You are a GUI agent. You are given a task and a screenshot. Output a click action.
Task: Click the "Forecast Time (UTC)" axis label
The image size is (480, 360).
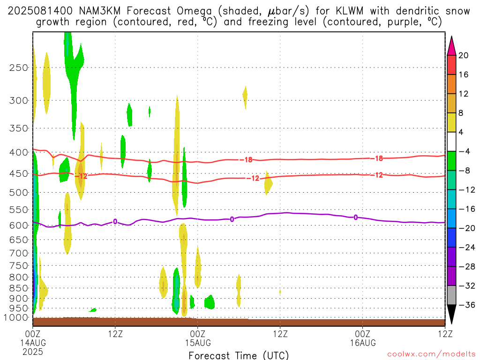[239, 355]
